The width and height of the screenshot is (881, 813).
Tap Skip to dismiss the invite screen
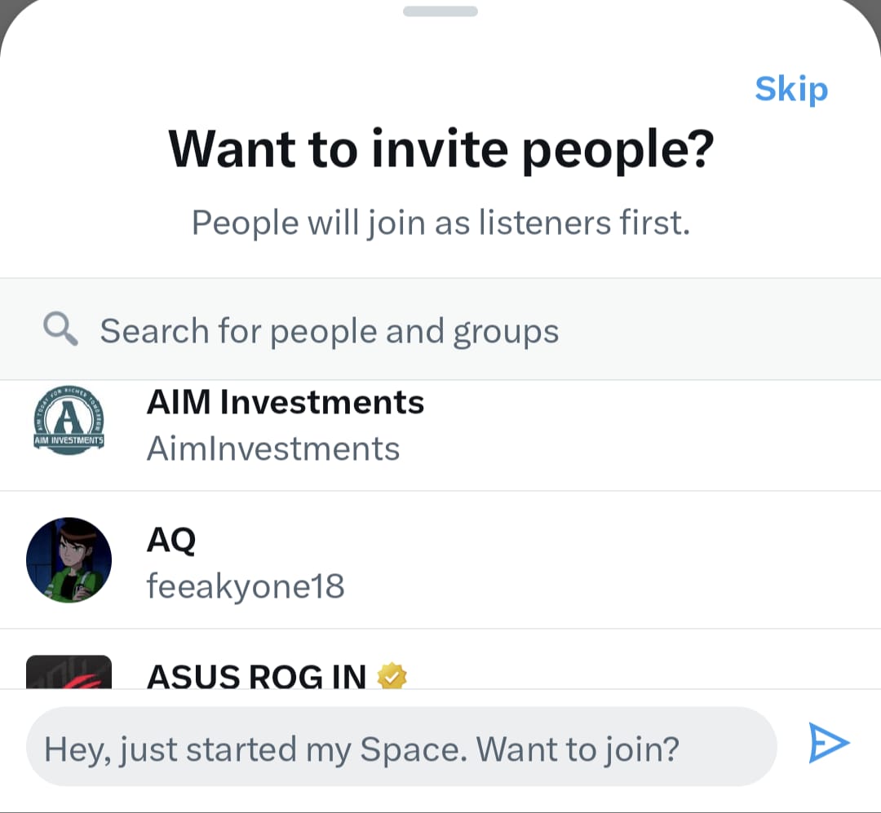790,89
